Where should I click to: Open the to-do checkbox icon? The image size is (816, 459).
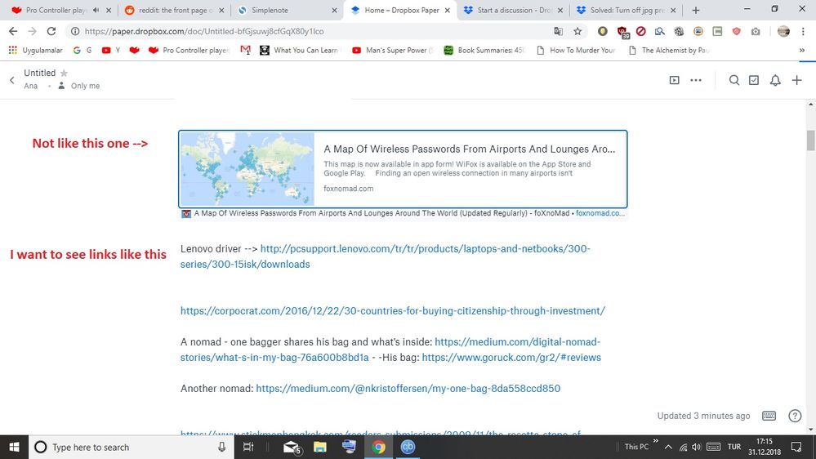pos(754,80)
